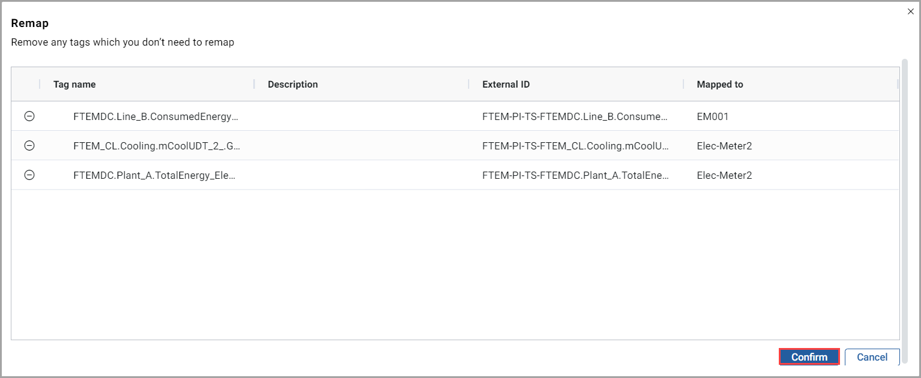Remove the FTEMDC.Line_B.ConsumedEnergy tag row

29,116
